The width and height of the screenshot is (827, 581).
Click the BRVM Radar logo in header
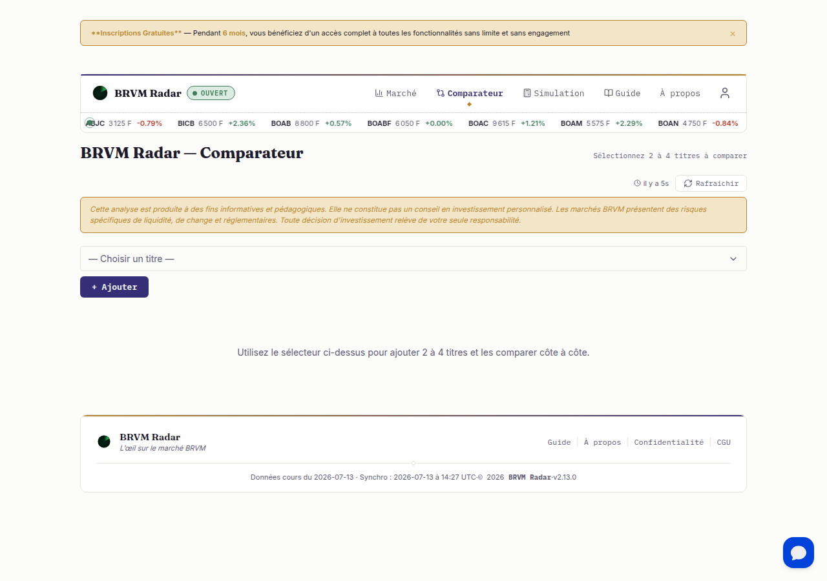click(100, 93)
